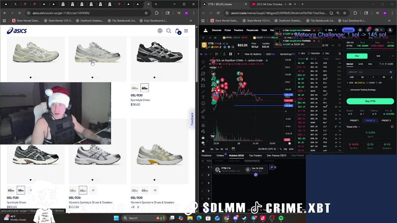The height and width of the screenshot is (223, 397).
Task: Select black GEL-1130 color swatch
Action: [145, 88]
